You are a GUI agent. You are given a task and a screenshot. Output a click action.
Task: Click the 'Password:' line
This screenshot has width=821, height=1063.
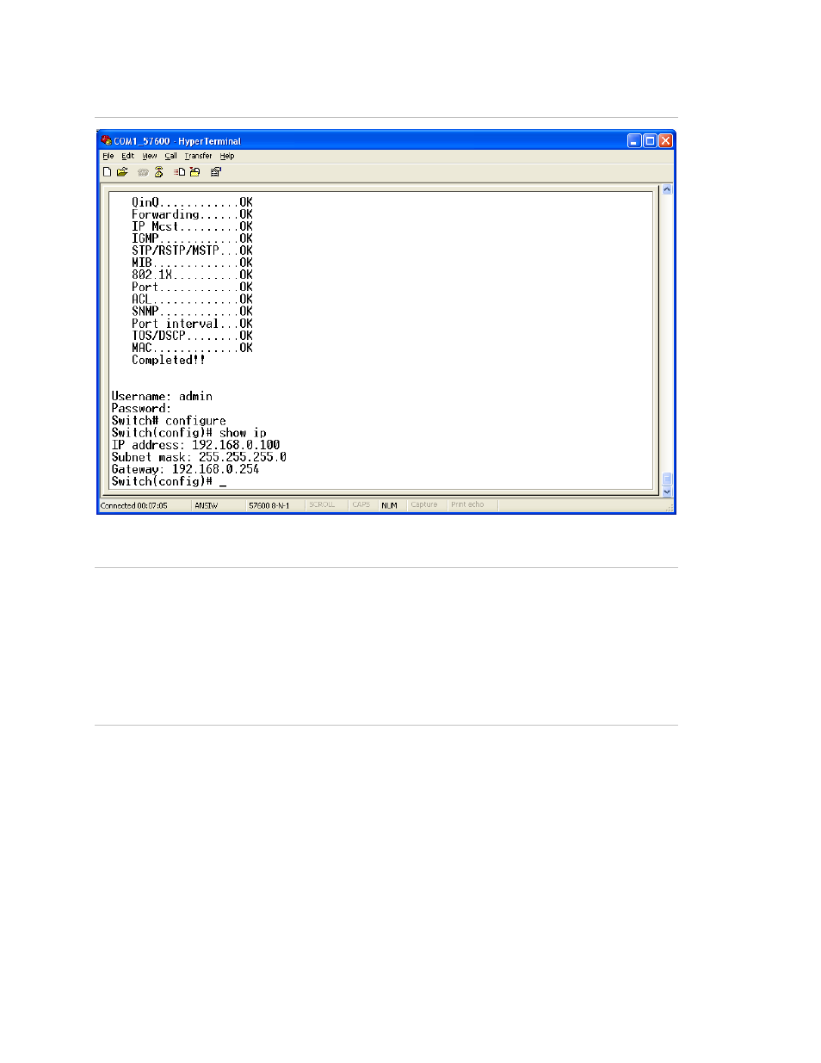click(x=141, y=409)
